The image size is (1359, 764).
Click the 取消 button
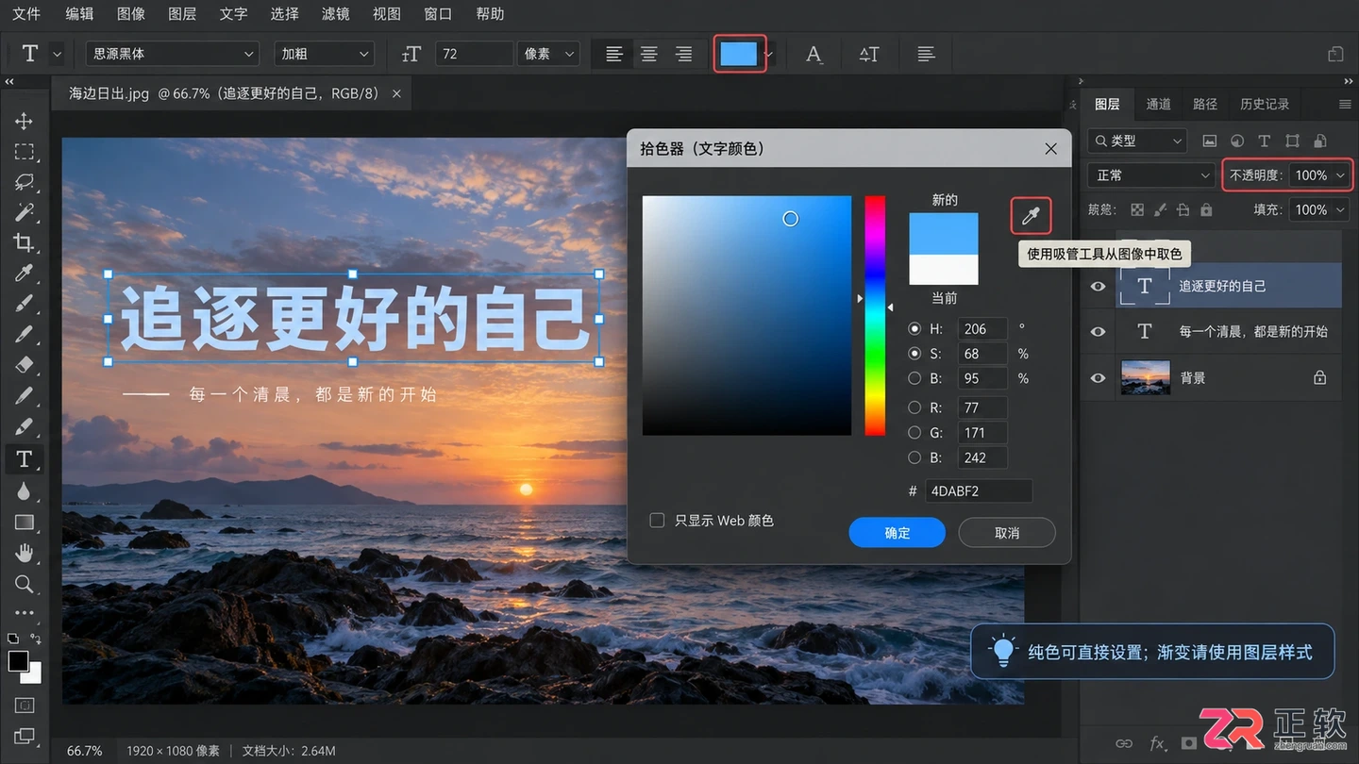coord(1007,533)
